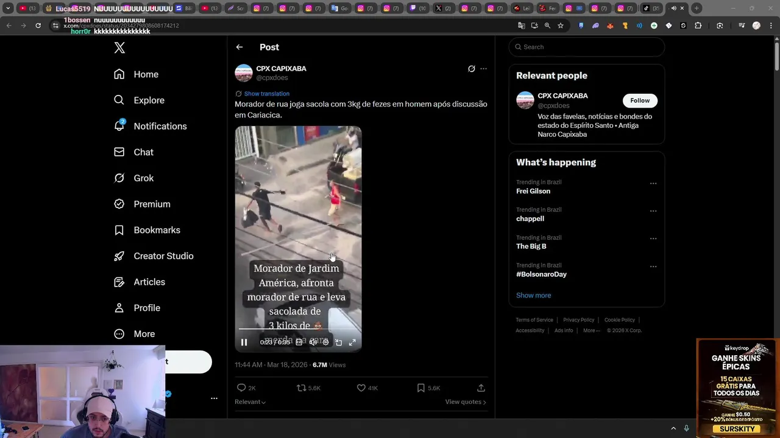The image size is (780, 438).
Task: Open Bookmarks from the sidebar
Action: (147, 230)
